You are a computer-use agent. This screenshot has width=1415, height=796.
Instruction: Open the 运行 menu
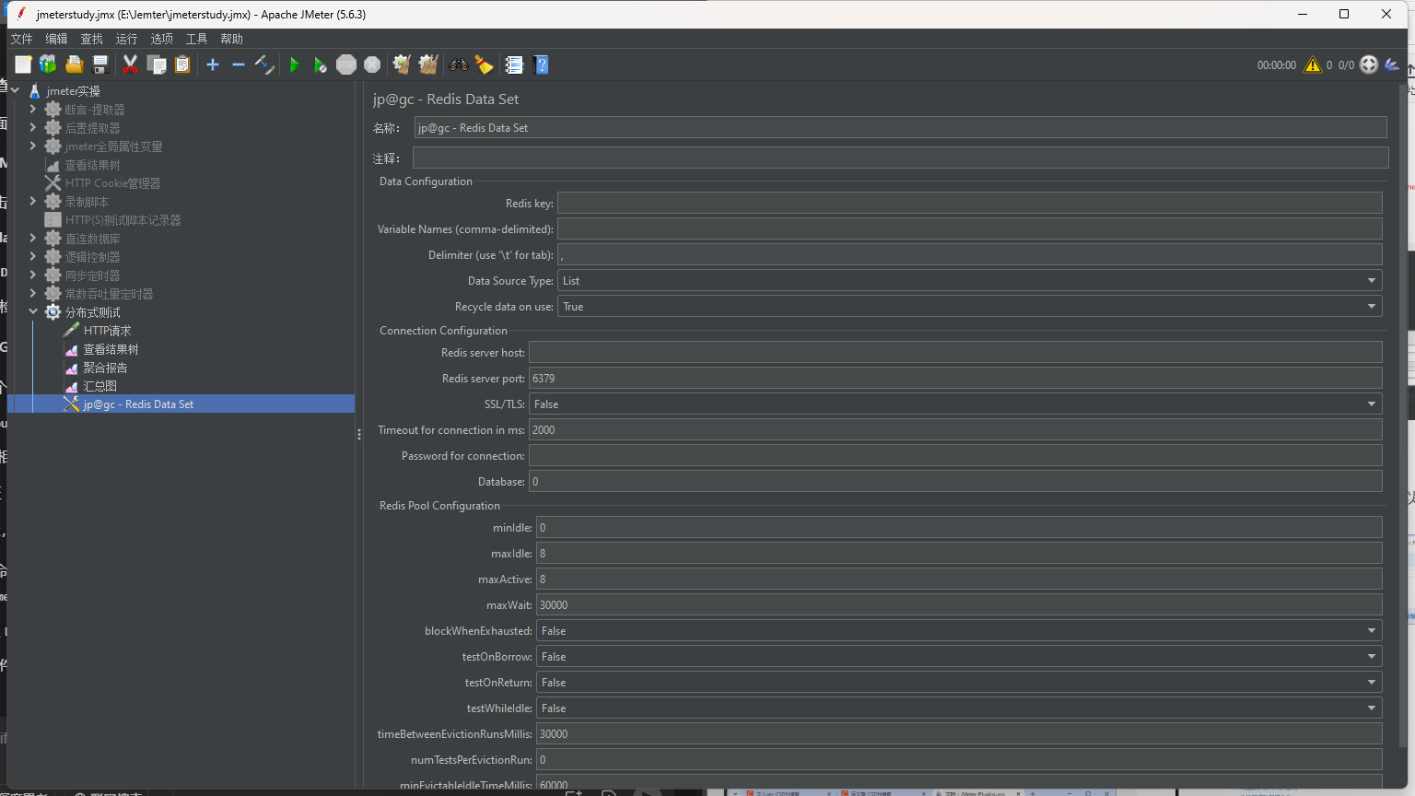click(x=126, y=39)
